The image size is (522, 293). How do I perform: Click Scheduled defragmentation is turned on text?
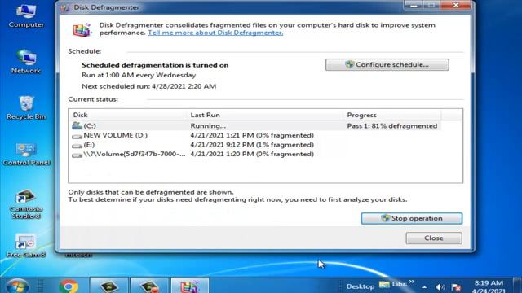(x=155, y=65)
